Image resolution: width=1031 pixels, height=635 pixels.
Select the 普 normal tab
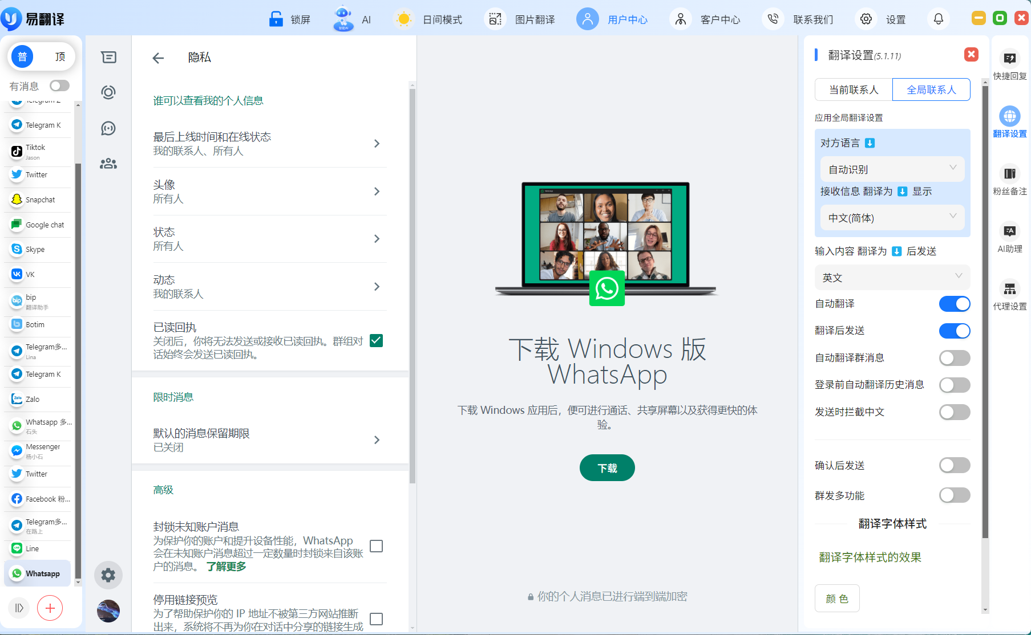[x=22, y=56]
